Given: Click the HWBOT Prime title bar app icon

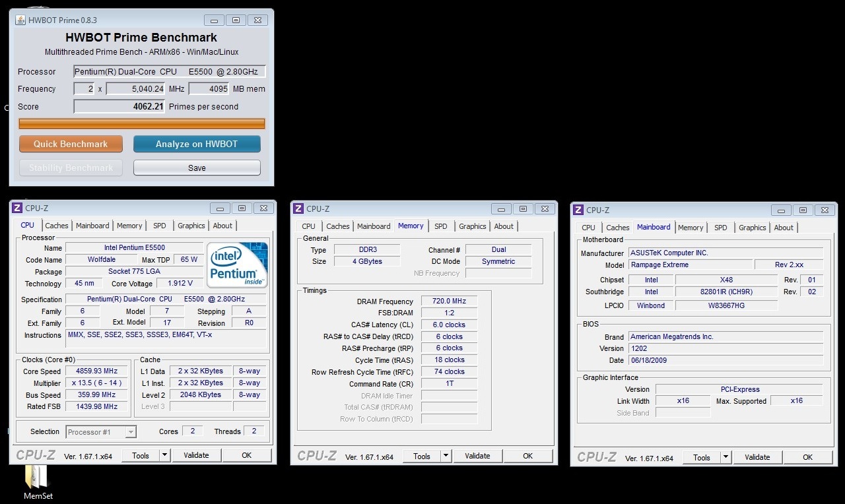Looking at the screenshot, I should (x=20, y=20).
